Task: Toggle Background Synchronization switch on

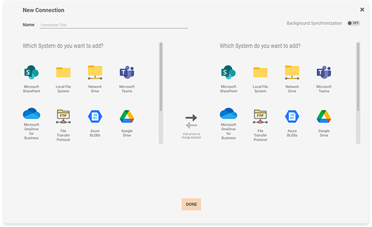Action: click(x=353, y=23)
